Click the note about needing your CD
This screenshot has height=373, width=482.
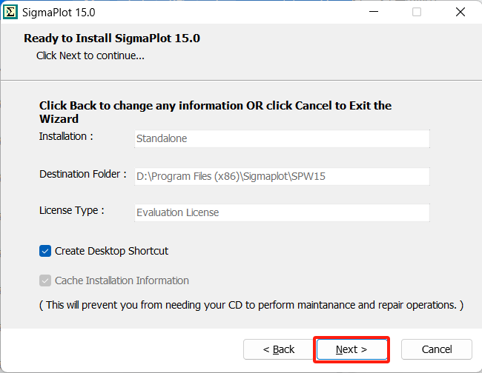[x=251, y=305]
